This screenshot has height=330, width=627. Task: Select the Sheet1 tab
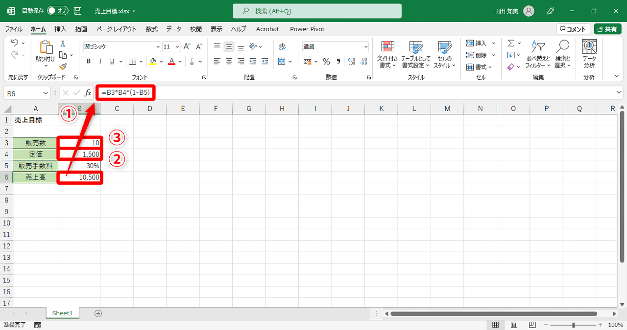tap(62, 313)
